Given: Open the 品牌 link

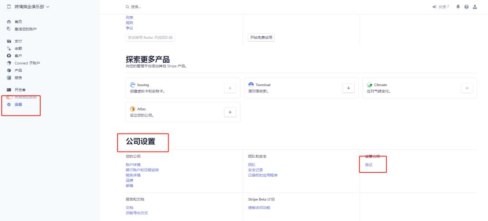Looking at the screenshot, I should coord(130,180).
